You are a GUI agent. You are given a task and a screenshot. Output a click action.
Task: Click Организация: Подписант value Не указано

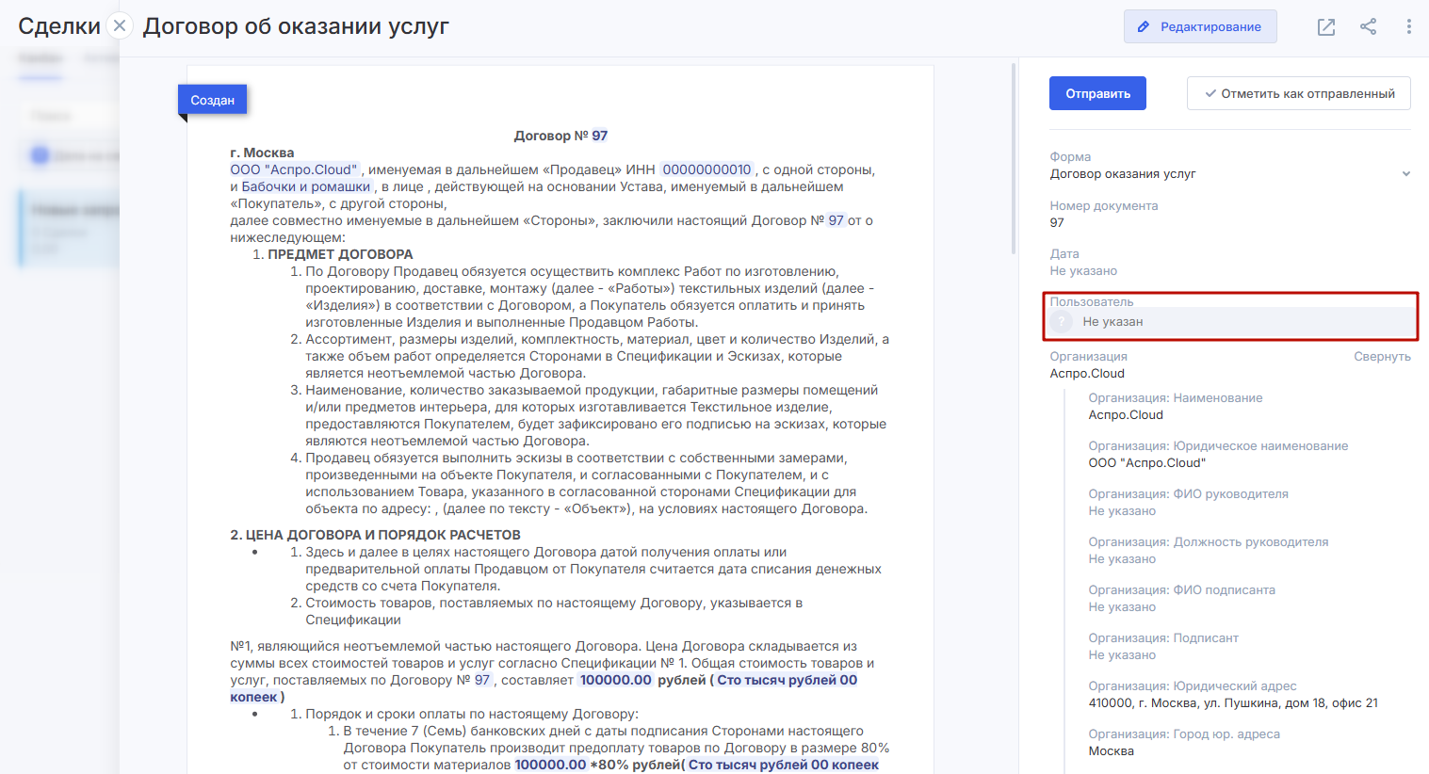click(x=1122, y=654)
